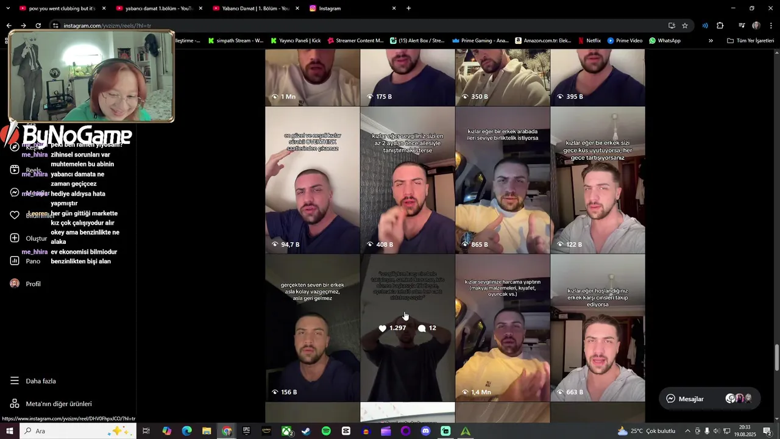Open the Mesajlar floating messages button

pyautogui.click(x=709, y=399)
